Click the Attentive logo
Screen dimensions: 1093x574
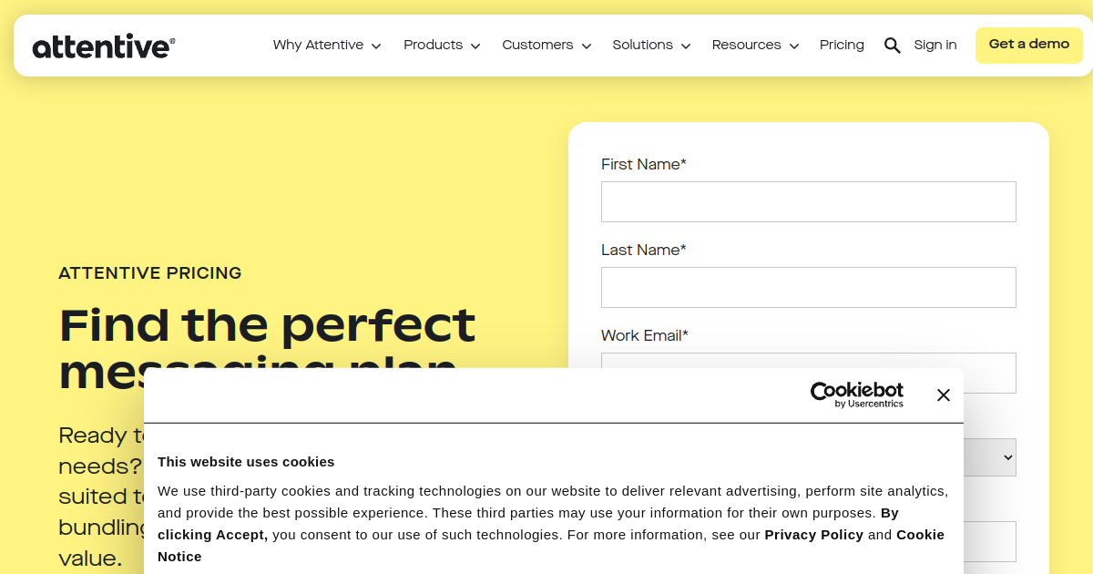click(x=103, y=46)
